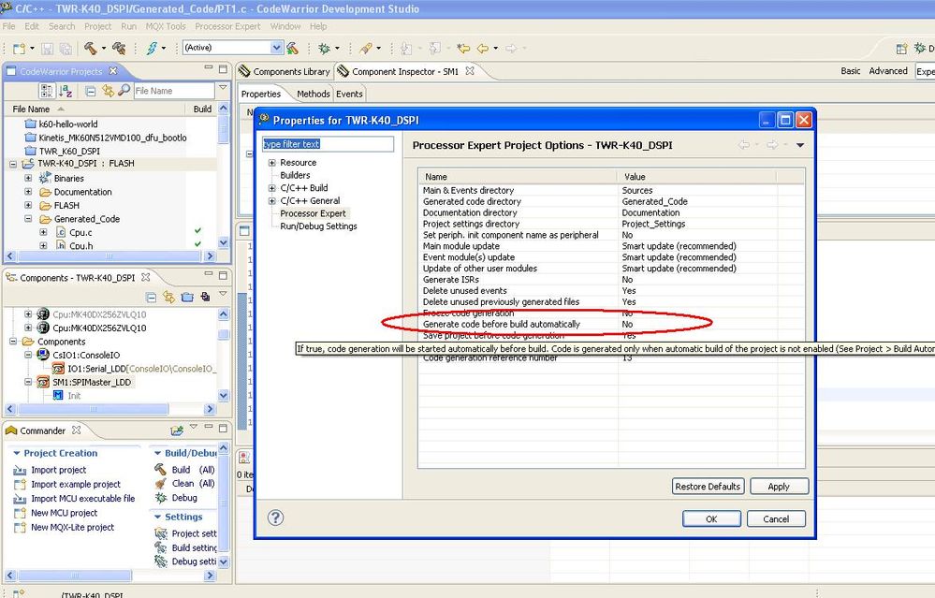Click the Restore Defaults button
The height and width of the screenshot is (598, 935).
[708, 487]
